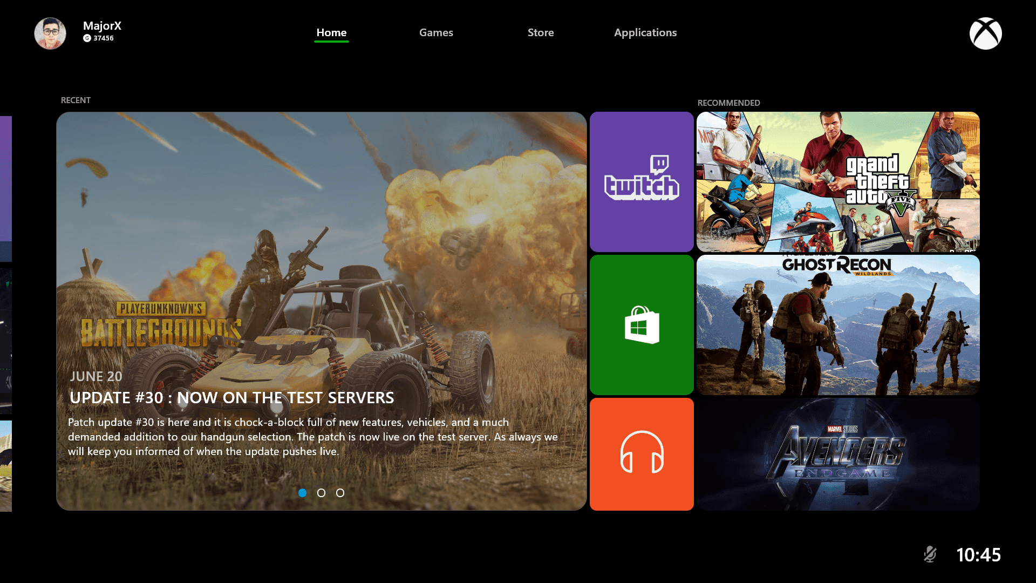1036x583 pixels.
Task: Click the muted microphone icon
Action: (930, 554)
